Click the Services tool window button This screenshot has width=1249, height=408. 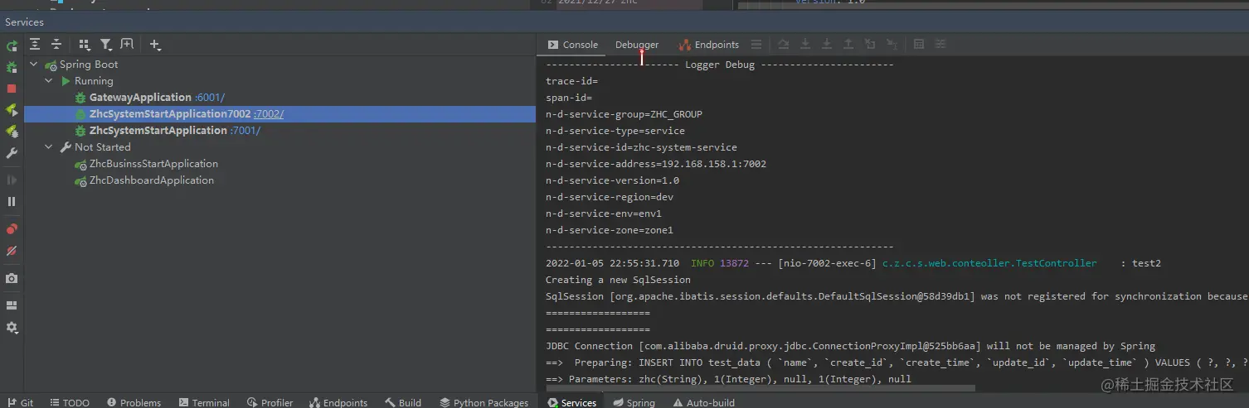572,402
